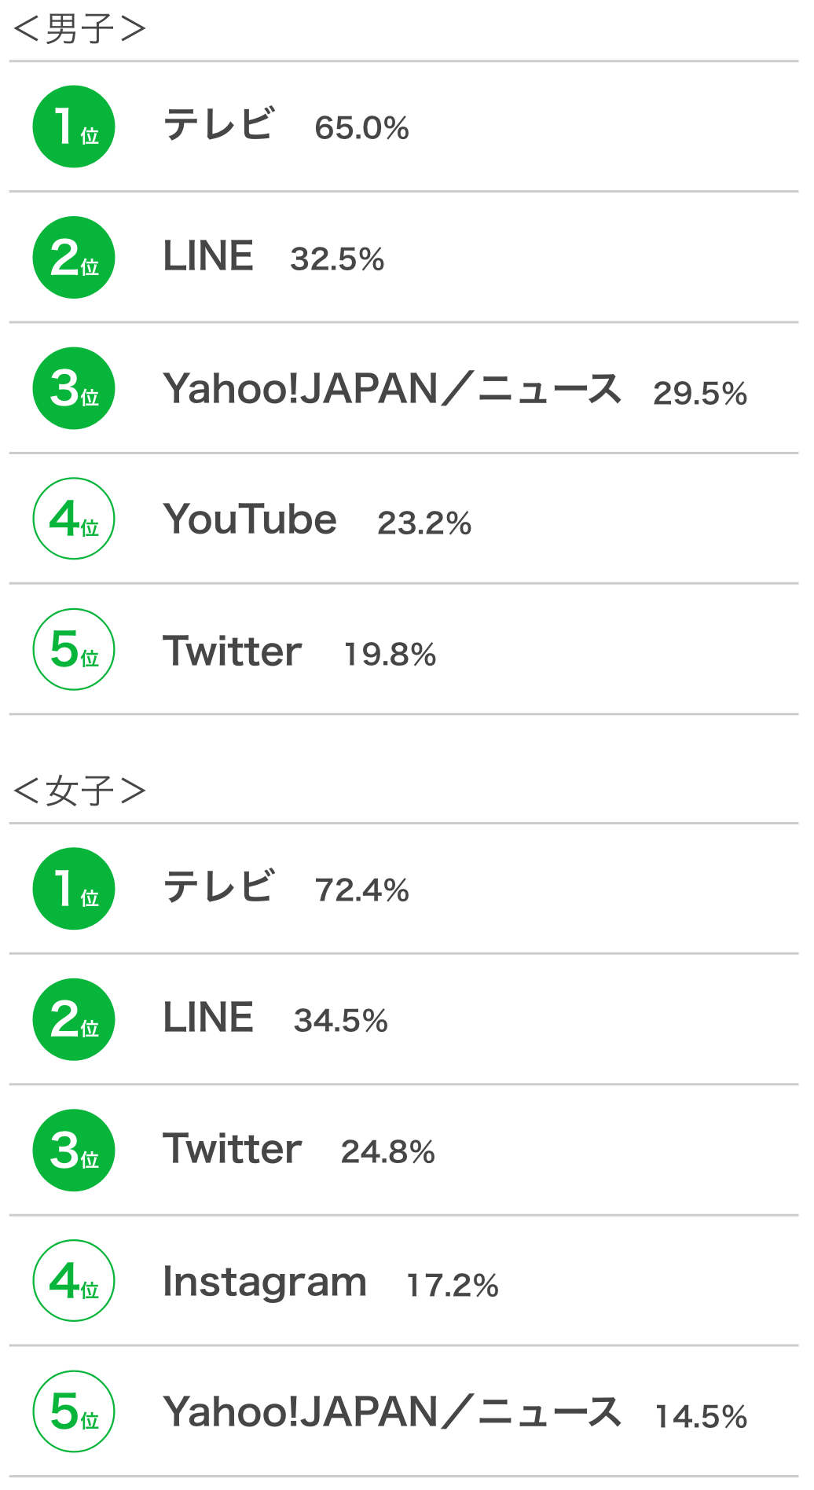Click the 1位 badge under 女子
814x1490 pixels.
74,889
